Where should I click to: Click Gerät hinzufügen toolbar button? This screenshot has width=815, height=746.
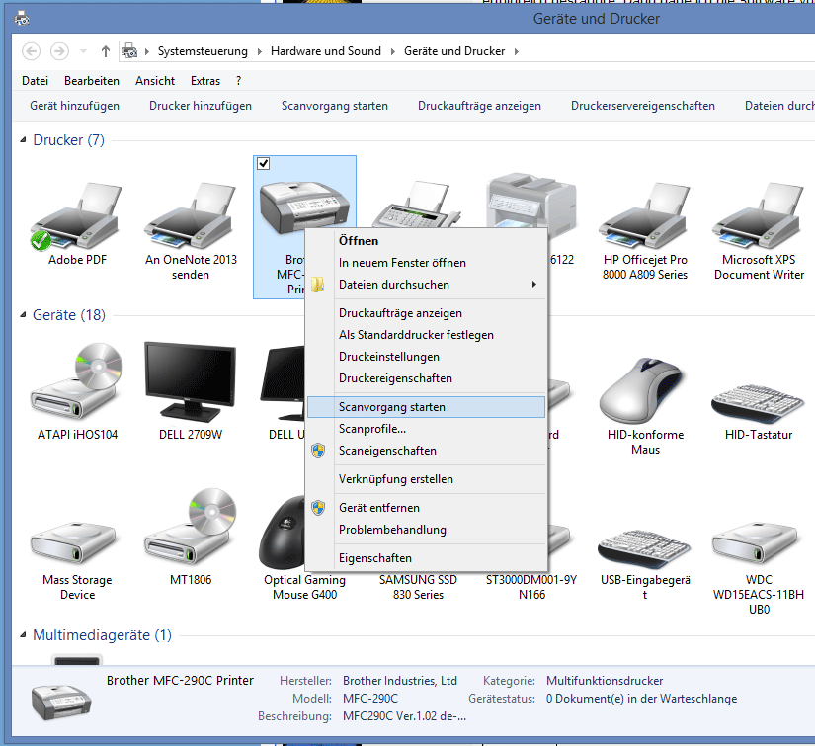click(74, 106)
